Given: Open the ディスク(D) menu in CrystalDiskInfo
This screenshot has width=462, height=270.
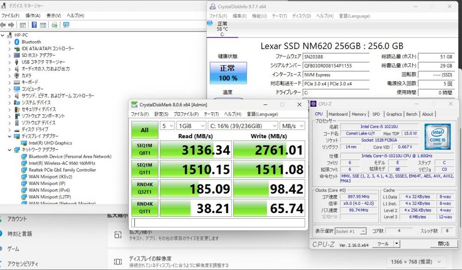Looking at the screenshot, I should 301,16.
